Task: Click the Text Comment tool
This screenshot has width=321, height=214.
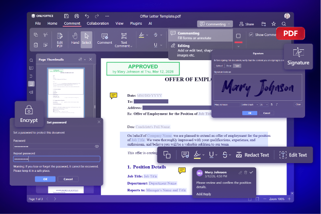Action: pyautogui.click(x=123, y=40)
